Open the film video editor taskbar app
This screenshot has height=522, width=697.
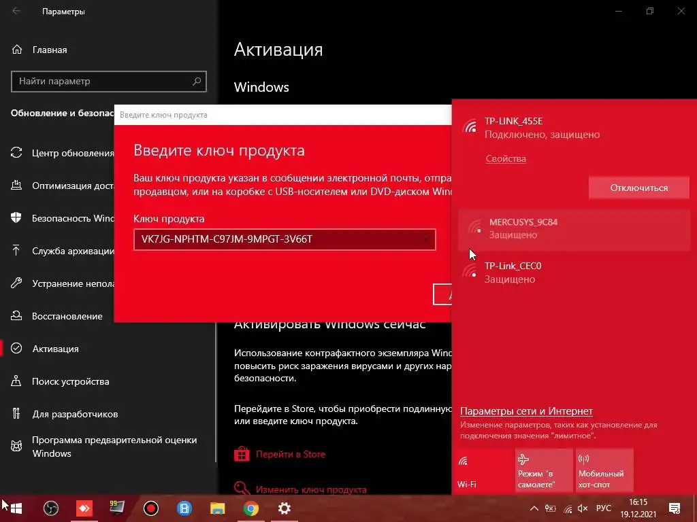[184, 508]
